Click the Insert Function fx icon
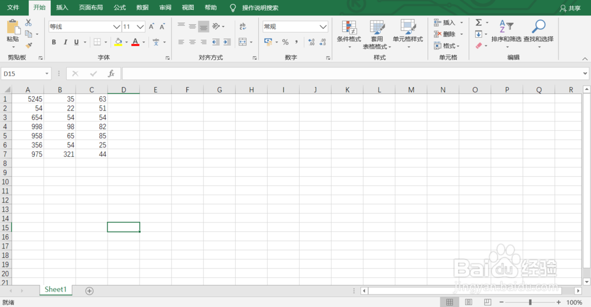Screen dimensions: 591x307 tap(111, 73)
